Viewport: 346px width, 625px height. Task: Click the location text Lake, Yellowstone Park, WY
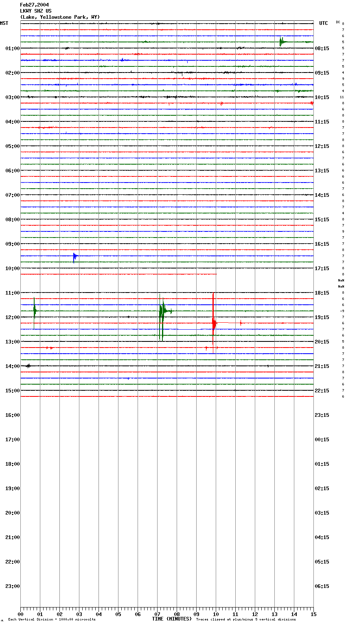[x=60, y=17]
